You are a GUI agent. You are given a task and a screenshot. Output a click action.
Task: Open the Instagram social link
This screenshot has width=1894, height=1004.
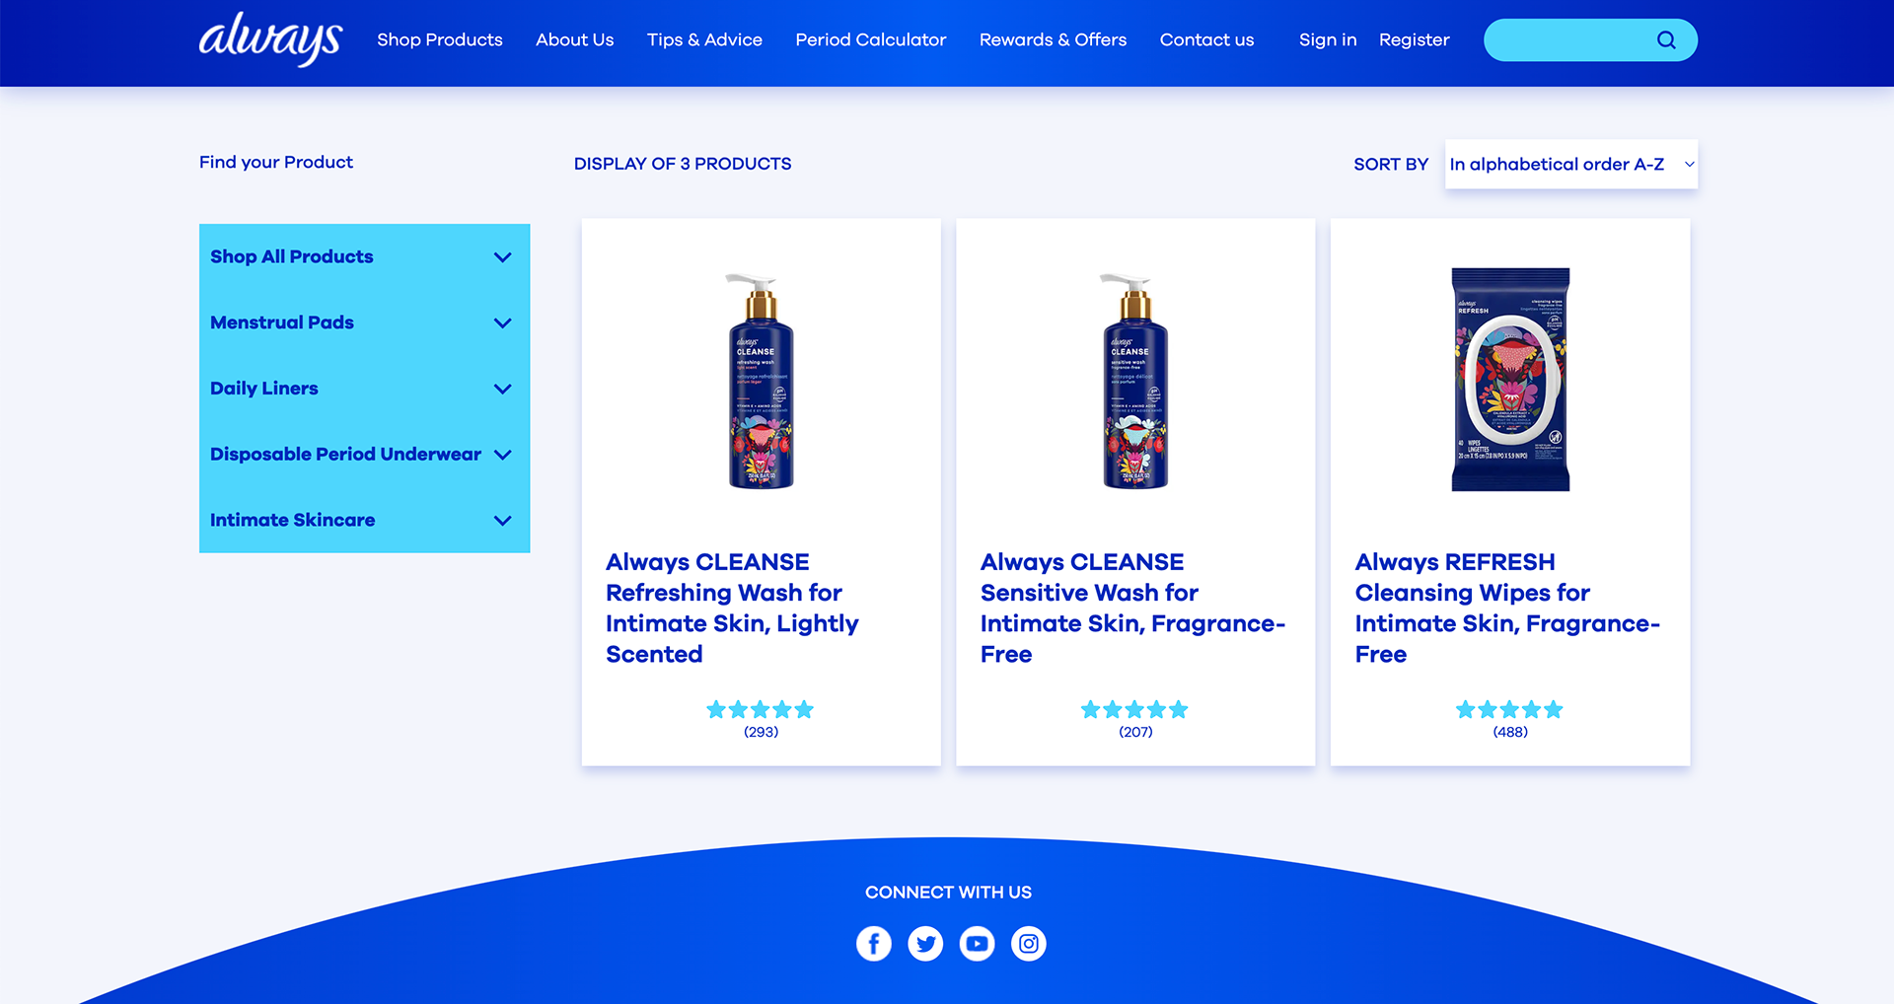pyautogui.click(x=1029, y=944)
